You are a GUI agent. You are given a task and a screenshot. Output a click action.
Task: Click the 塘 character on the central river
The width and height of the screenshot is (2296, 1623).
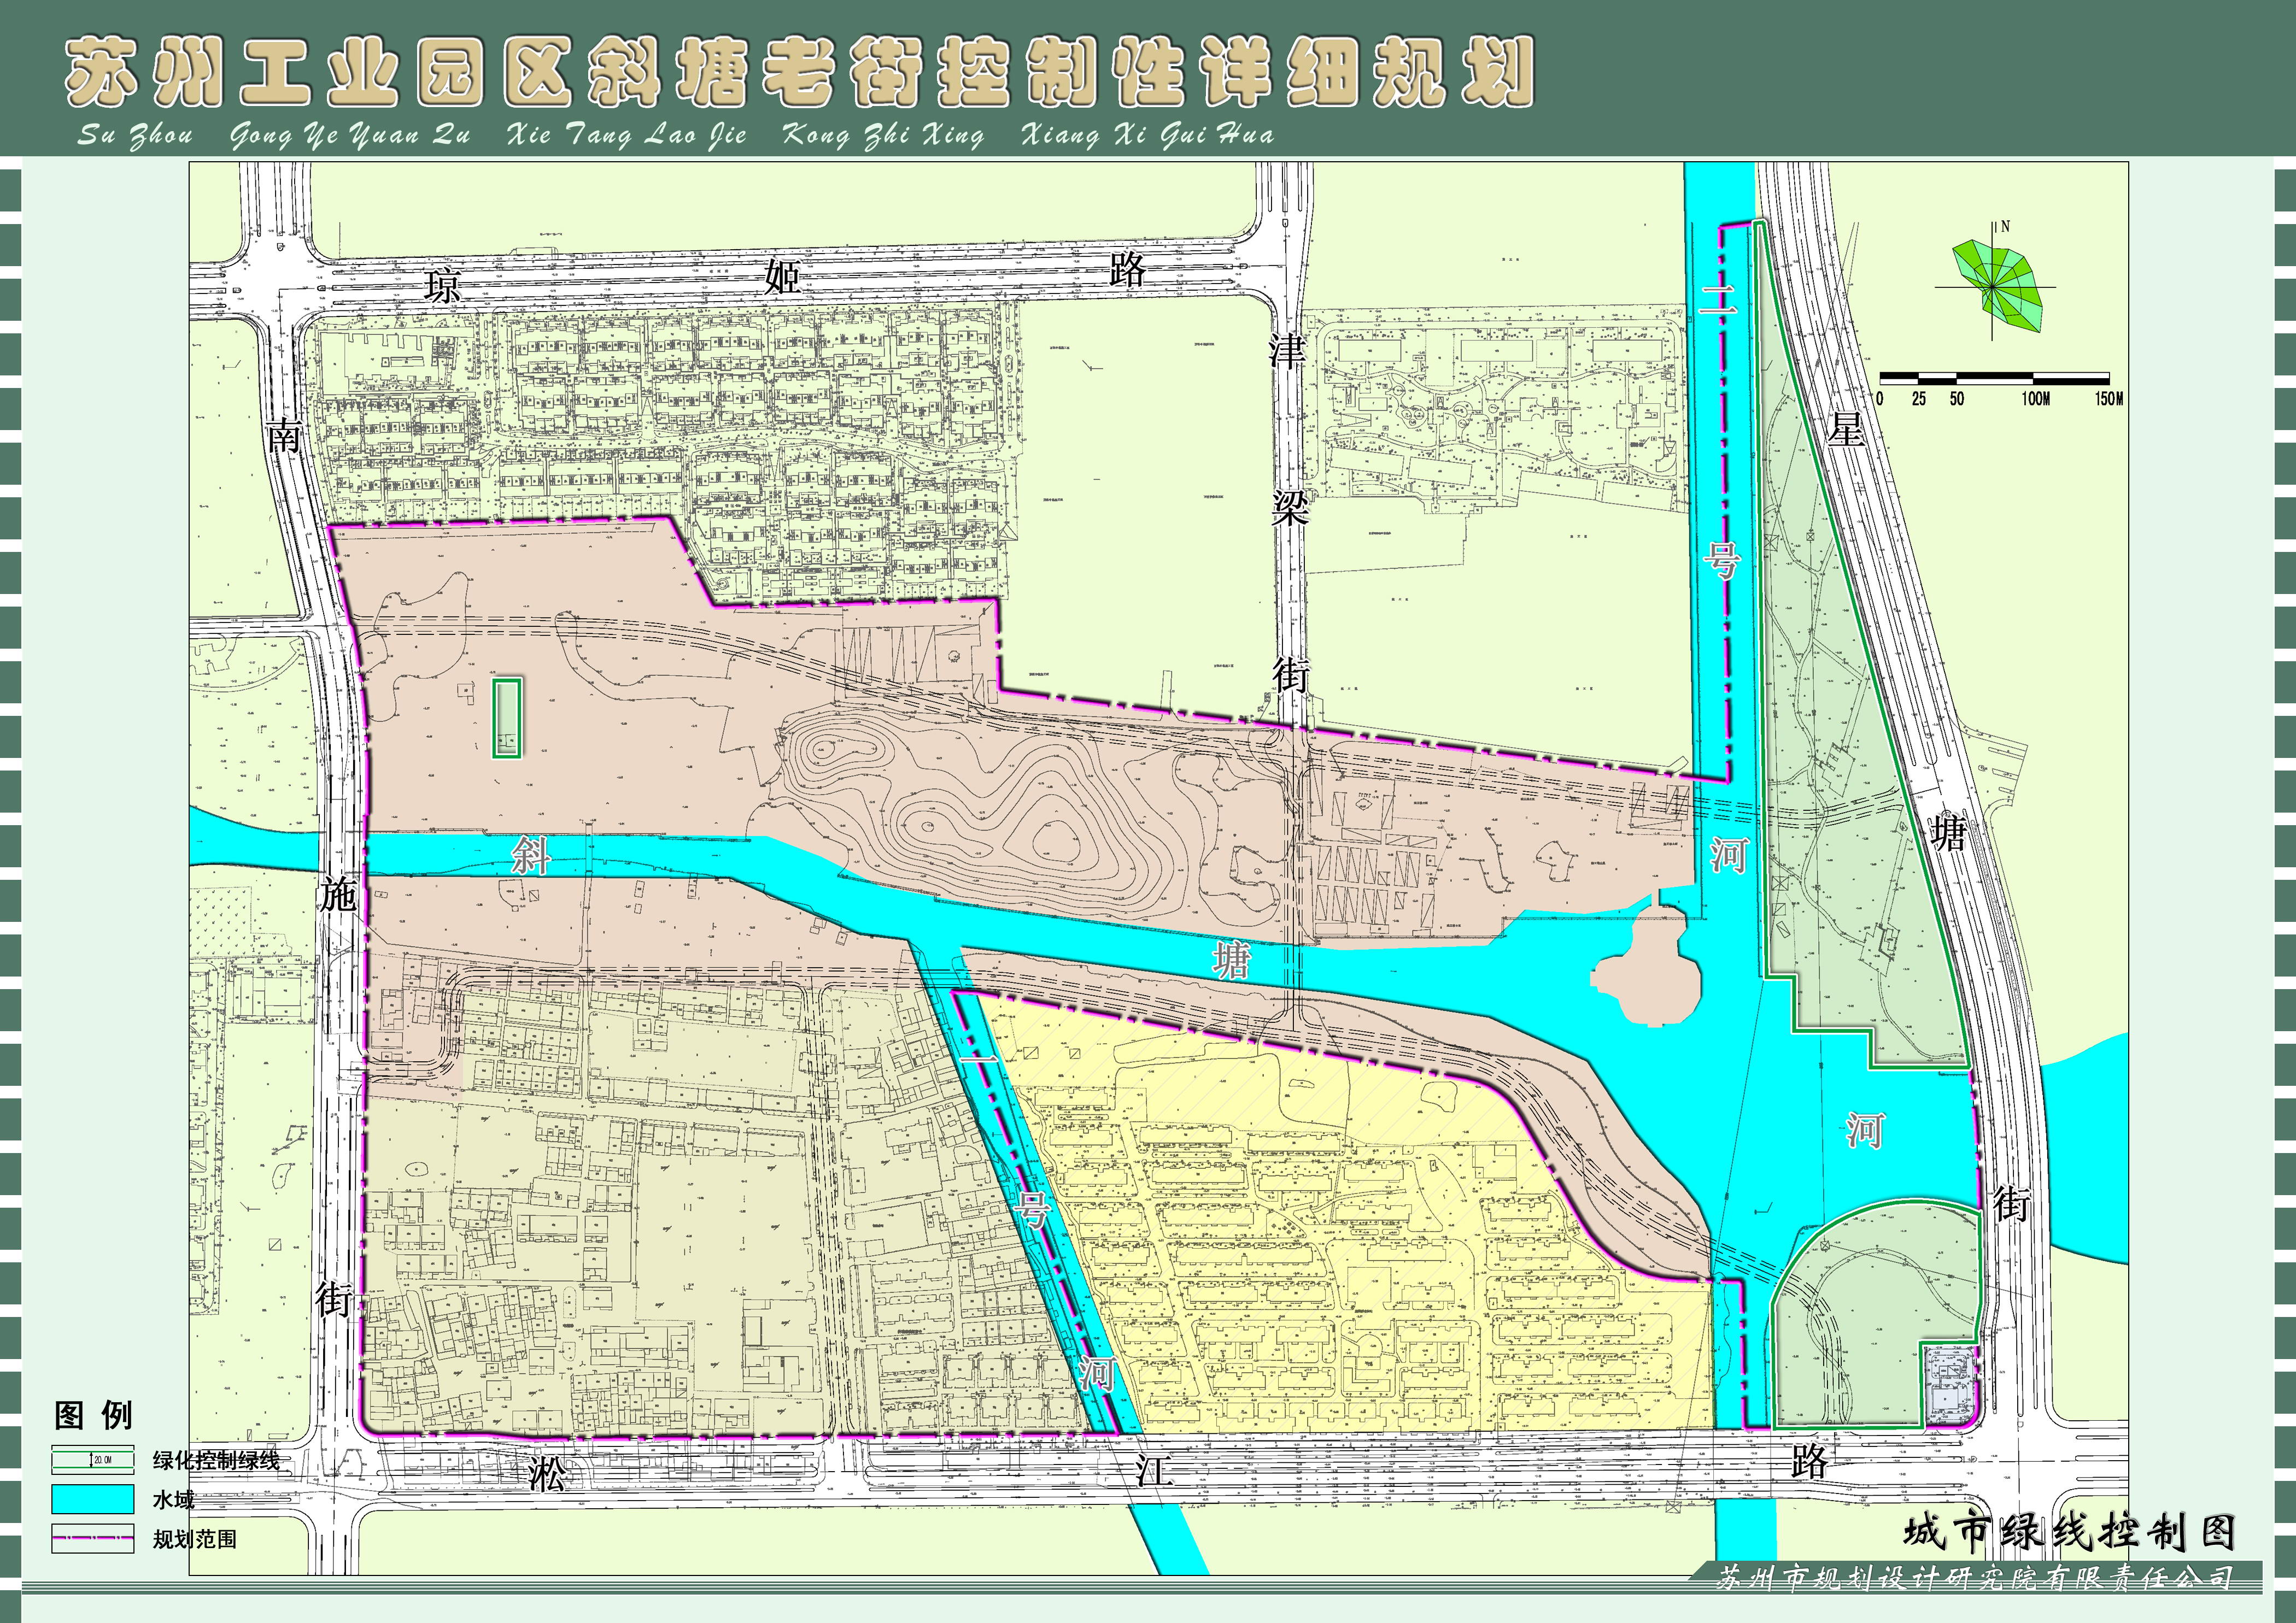(x=1231, y=961)
